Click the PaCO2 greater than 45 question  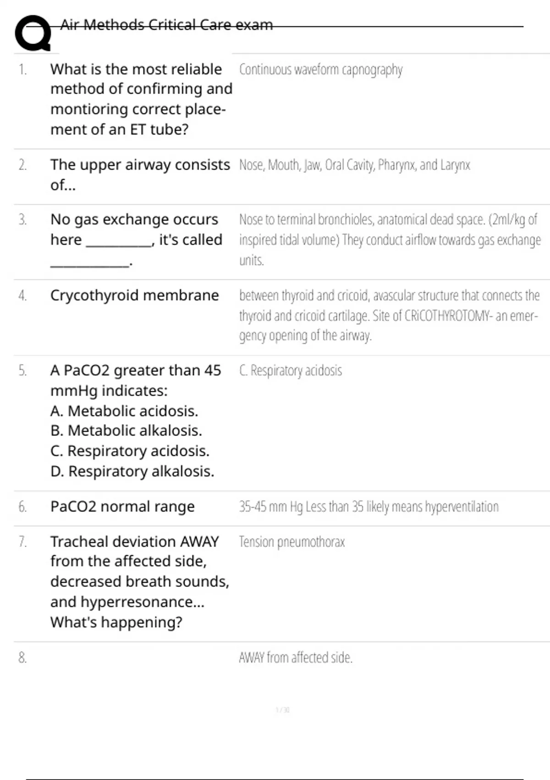point(136,380)
